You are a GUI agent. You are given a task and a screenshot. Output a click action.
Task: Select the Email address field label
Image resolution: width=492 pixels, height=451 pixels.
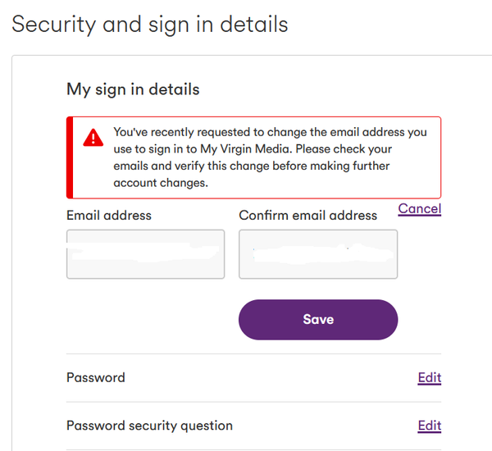(109, 216)
